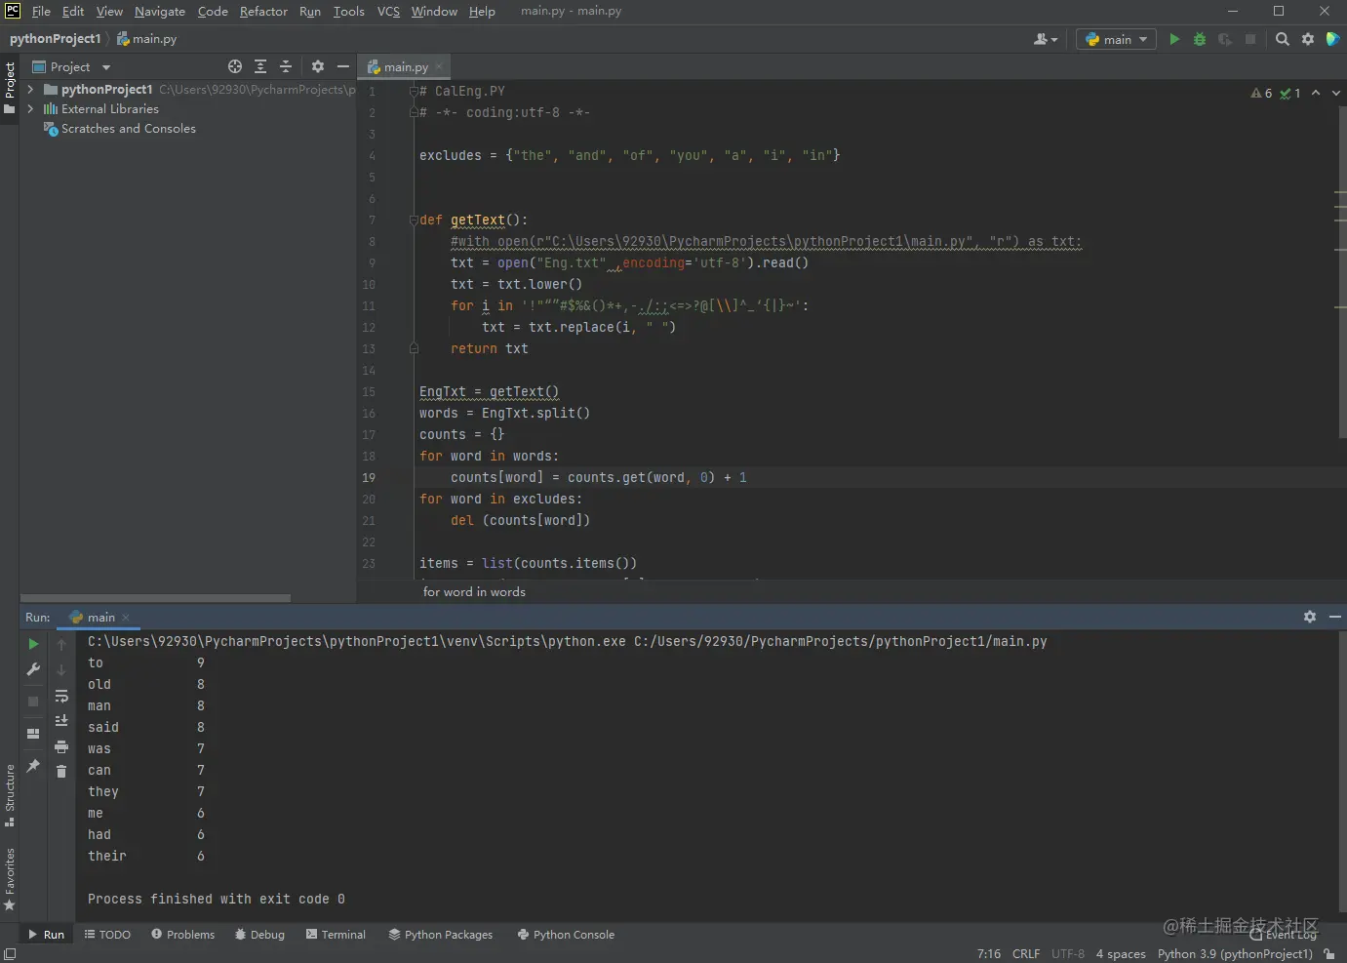1347x963 pixels.
Task: Click the green Run button in top toolbar
Action: click(x=1174, y=39)
